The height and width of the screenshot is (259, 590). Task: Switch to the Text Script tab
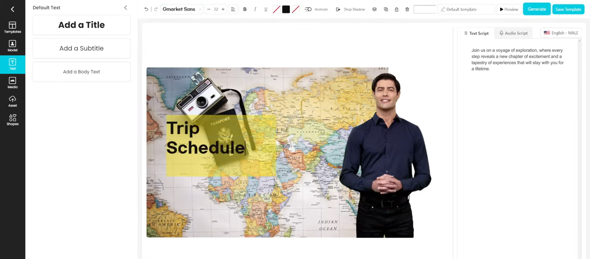476,33
